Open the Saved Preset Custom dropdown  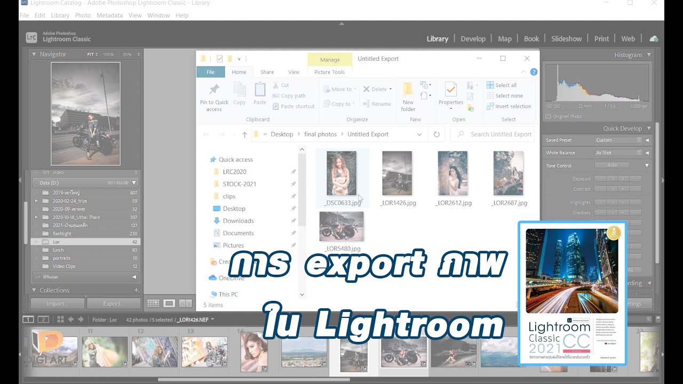[618, 140]
